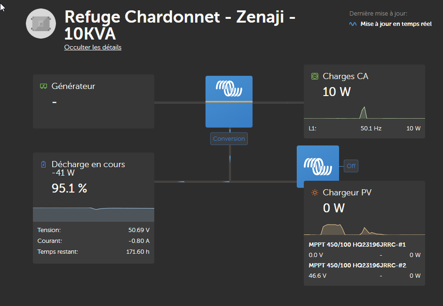Image resolution: width=443 pixels, height=306 pixels.
Task: Click the Générateur plug icon
Action: (44, 86)
